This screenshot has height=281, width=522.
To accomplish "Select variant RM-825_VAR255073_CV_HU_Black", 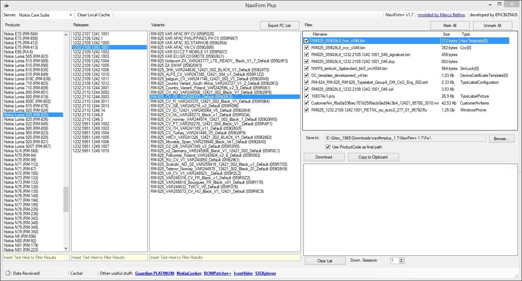I will pyautogui.click(x=207, y=191).
